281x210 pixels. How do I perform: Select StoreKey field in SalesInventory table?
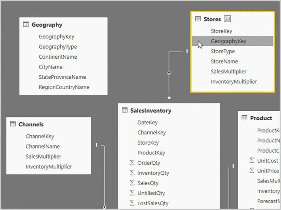pos(148,143)
